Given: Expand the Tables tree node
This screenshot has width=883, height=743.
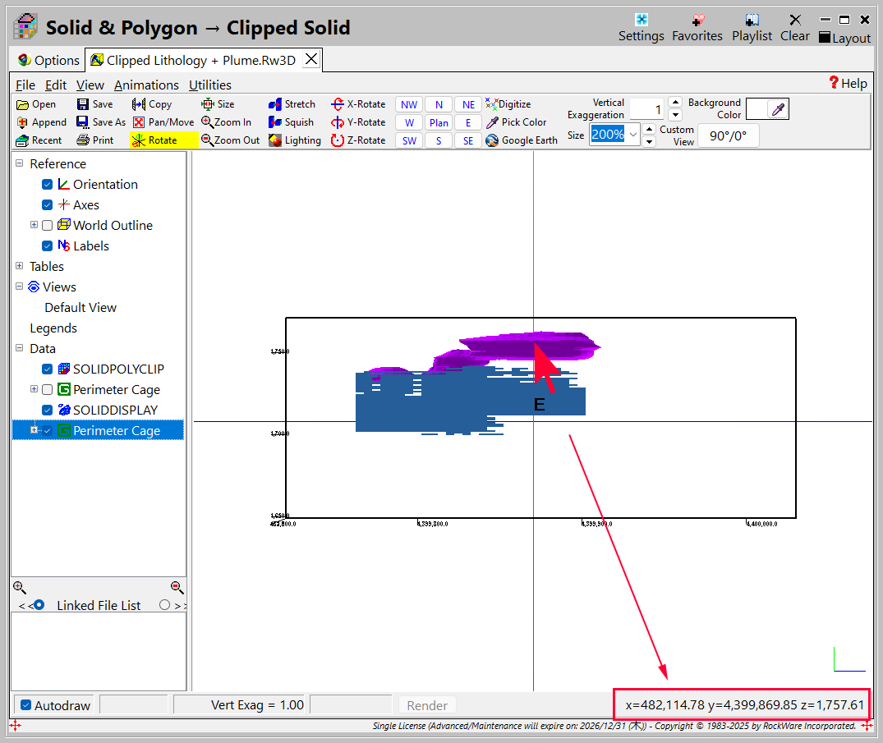Looking at the screenshot, I should 20,266.
